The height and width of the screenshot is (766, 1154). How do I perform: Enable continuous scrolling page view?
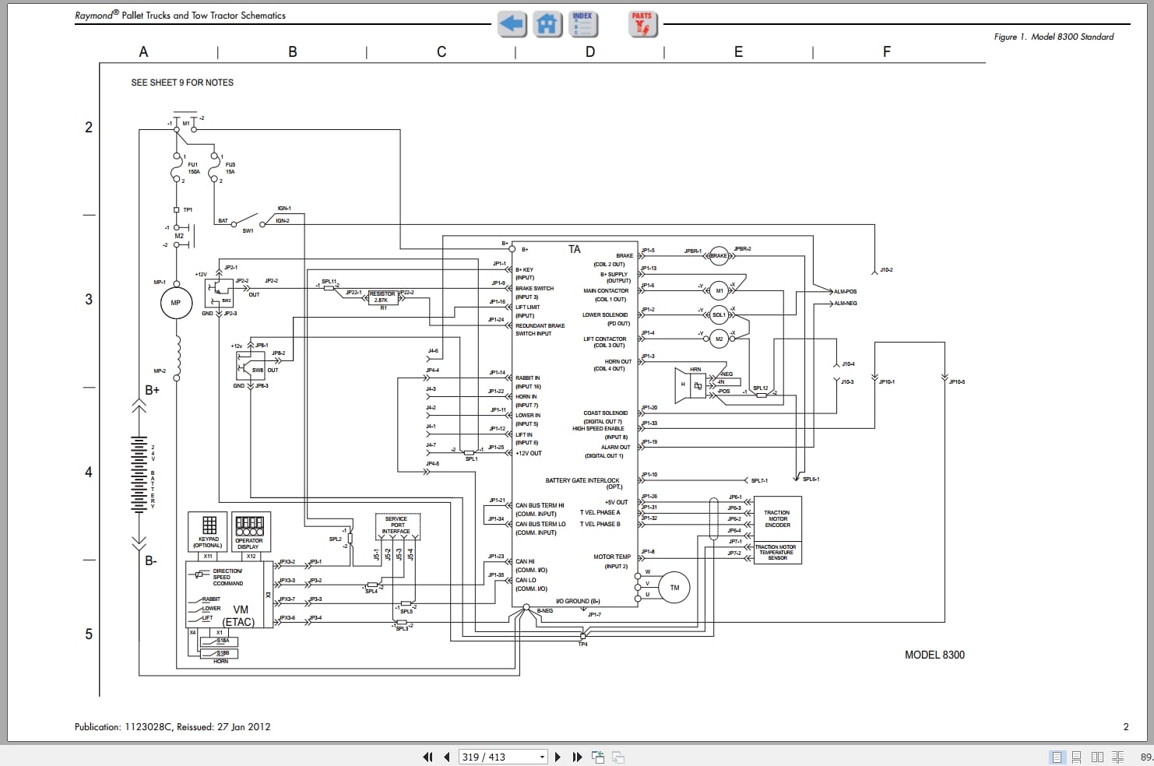pos(1077,757)
